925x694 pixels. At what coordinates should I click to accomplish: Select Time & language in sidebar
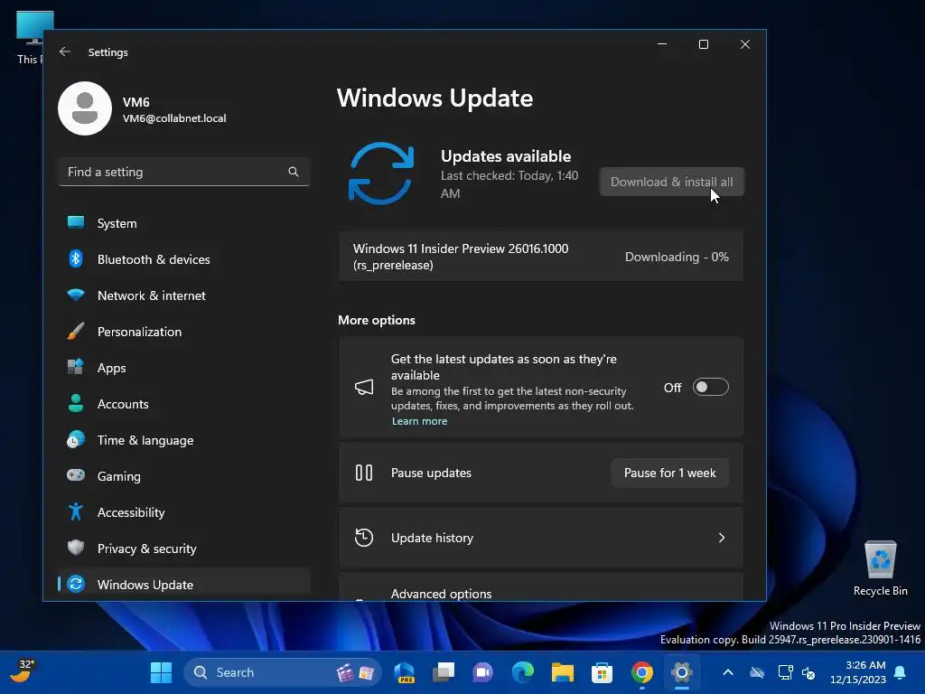pyautogui.click(x=184, y=440)
